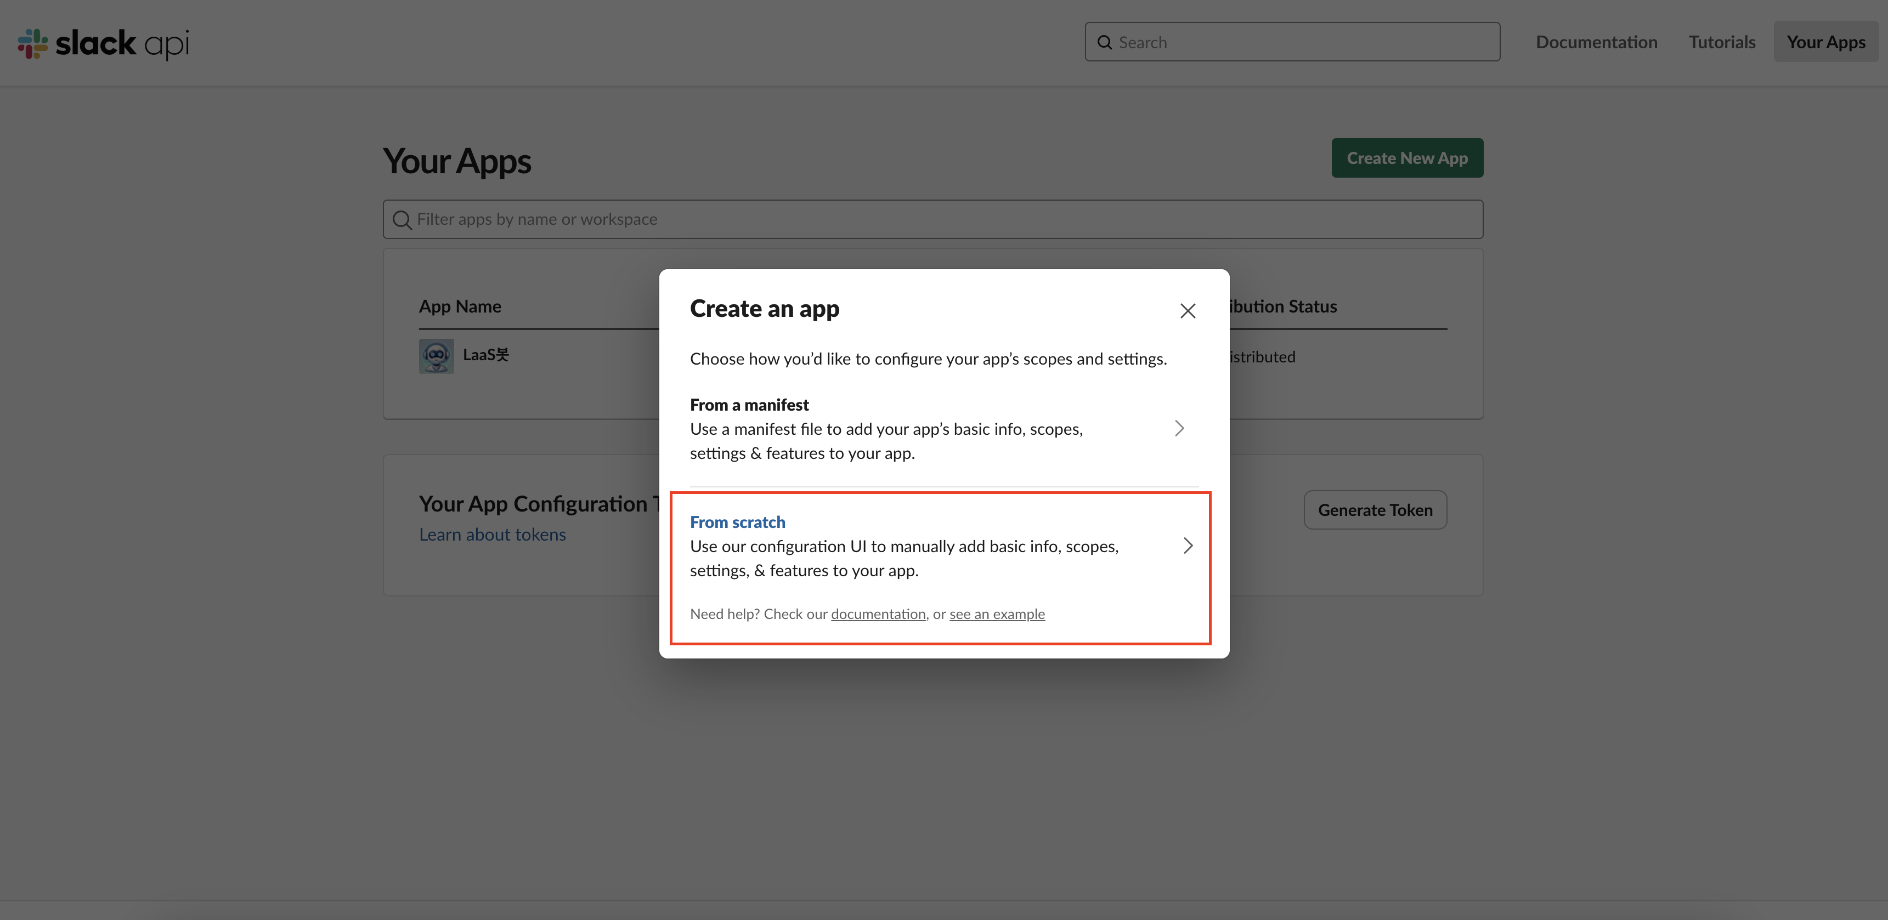
Task: Open the see an example link
Action: point(997,614)
